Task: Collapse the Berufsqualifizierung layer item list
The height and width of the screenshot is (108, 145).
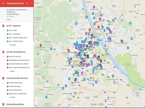Action: click(x=3, y=57)
